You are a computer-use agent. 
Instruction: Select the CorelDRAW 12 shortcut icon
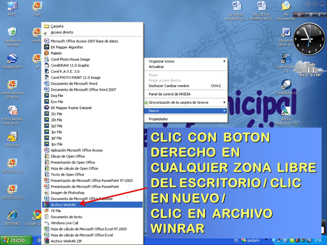click(286, 87)
